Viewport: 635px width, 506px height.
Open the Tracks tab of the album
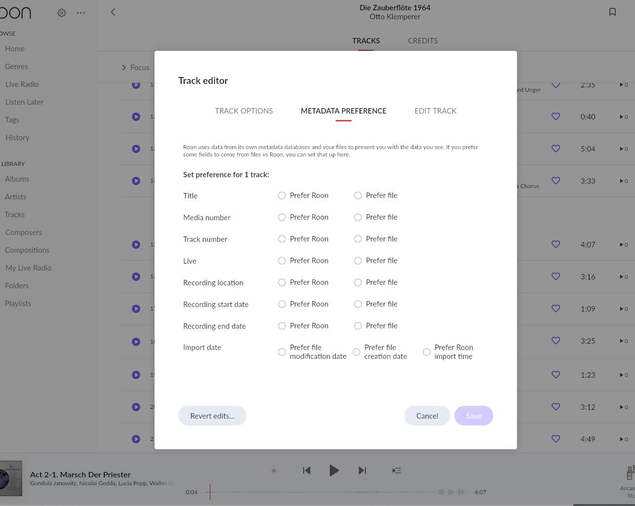coord(366,41)
